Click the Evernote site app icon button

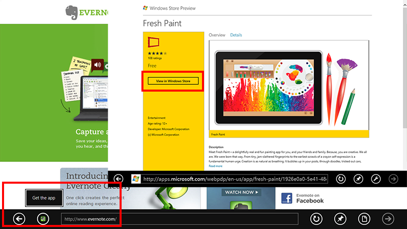pos(43,219)
